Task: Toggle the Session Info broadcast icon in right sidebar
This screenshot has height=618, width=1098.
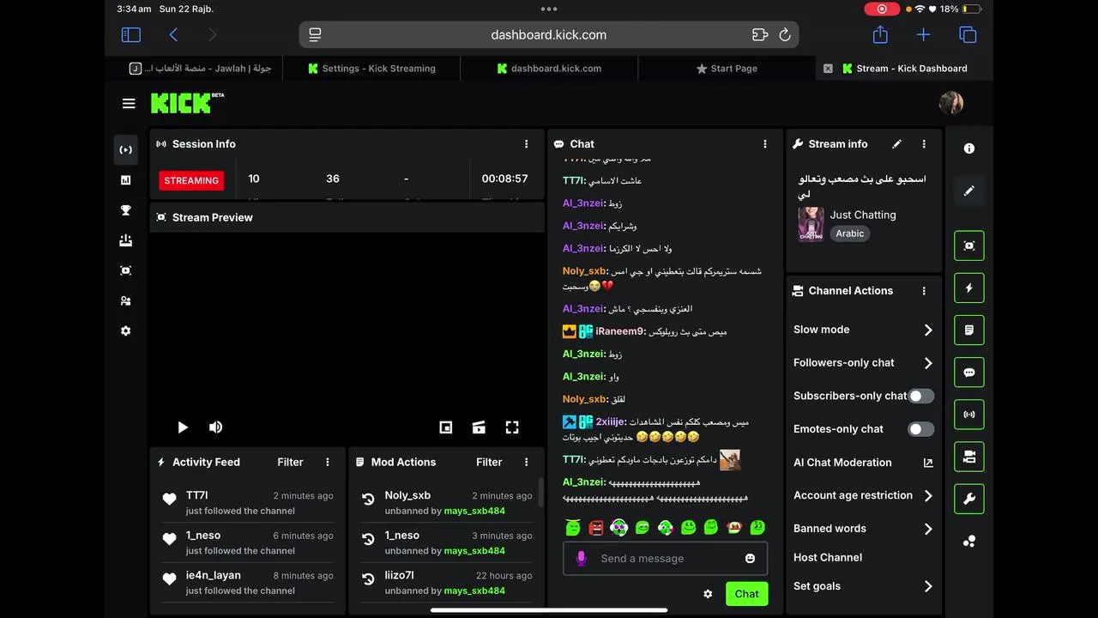Action: coord(969,415)
